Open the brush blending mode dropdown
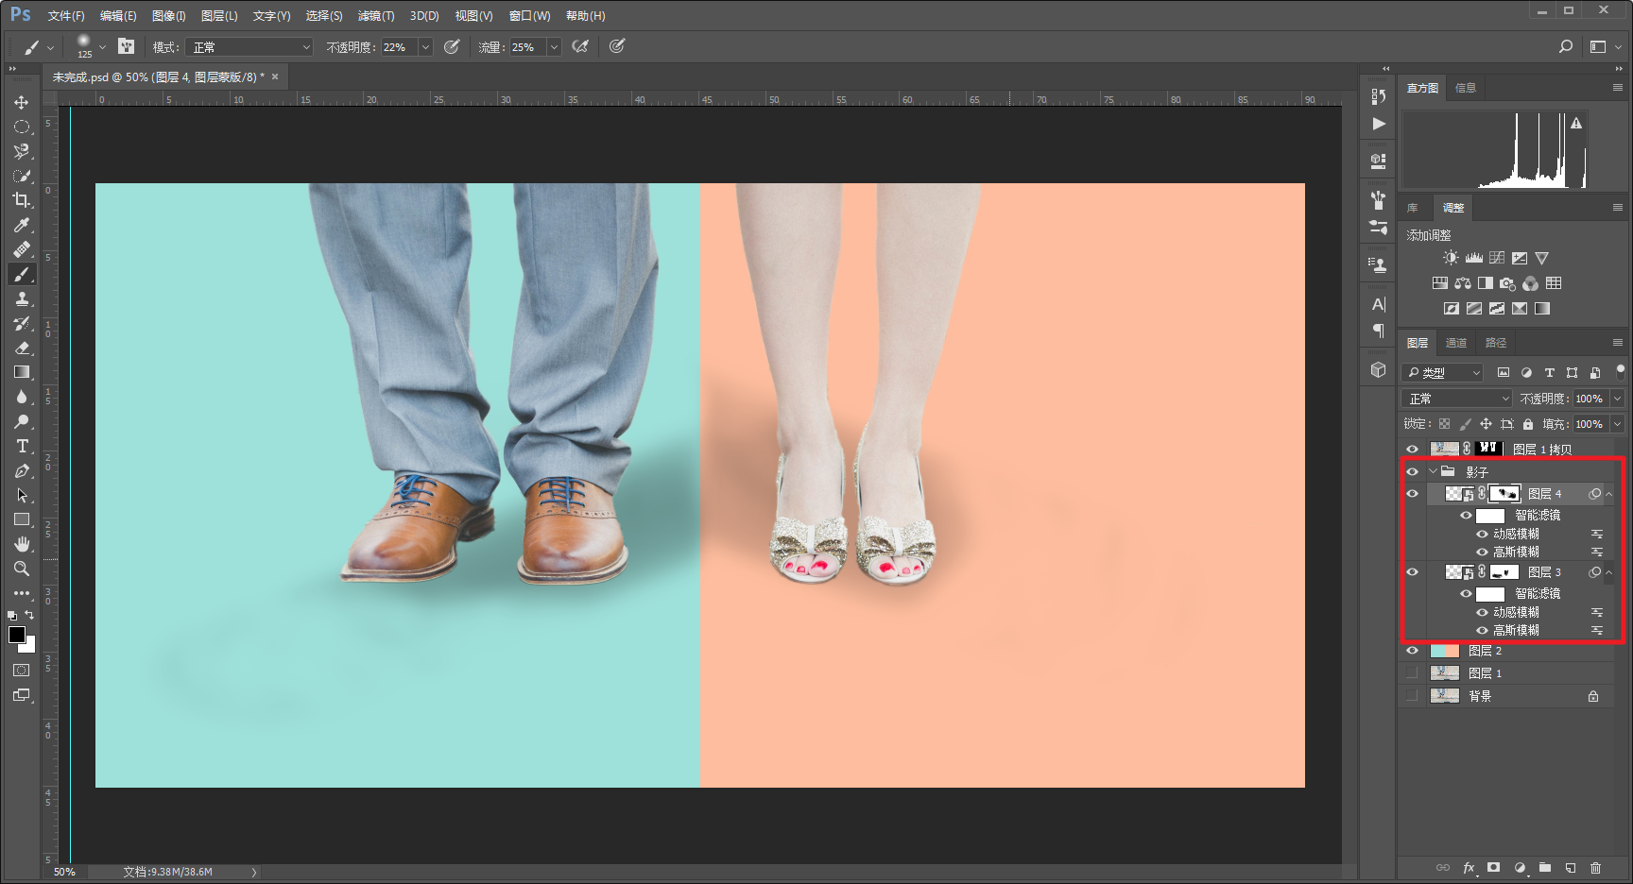1633x884 pixels. click(x=250, y=47)
